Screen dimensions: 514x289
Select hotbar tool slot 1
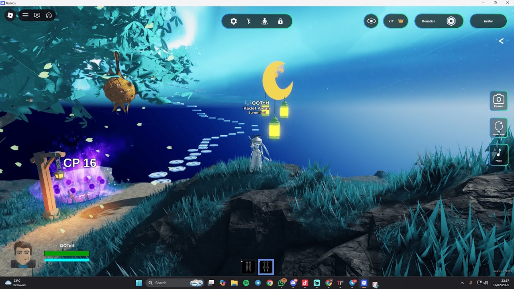coord(249,267)
